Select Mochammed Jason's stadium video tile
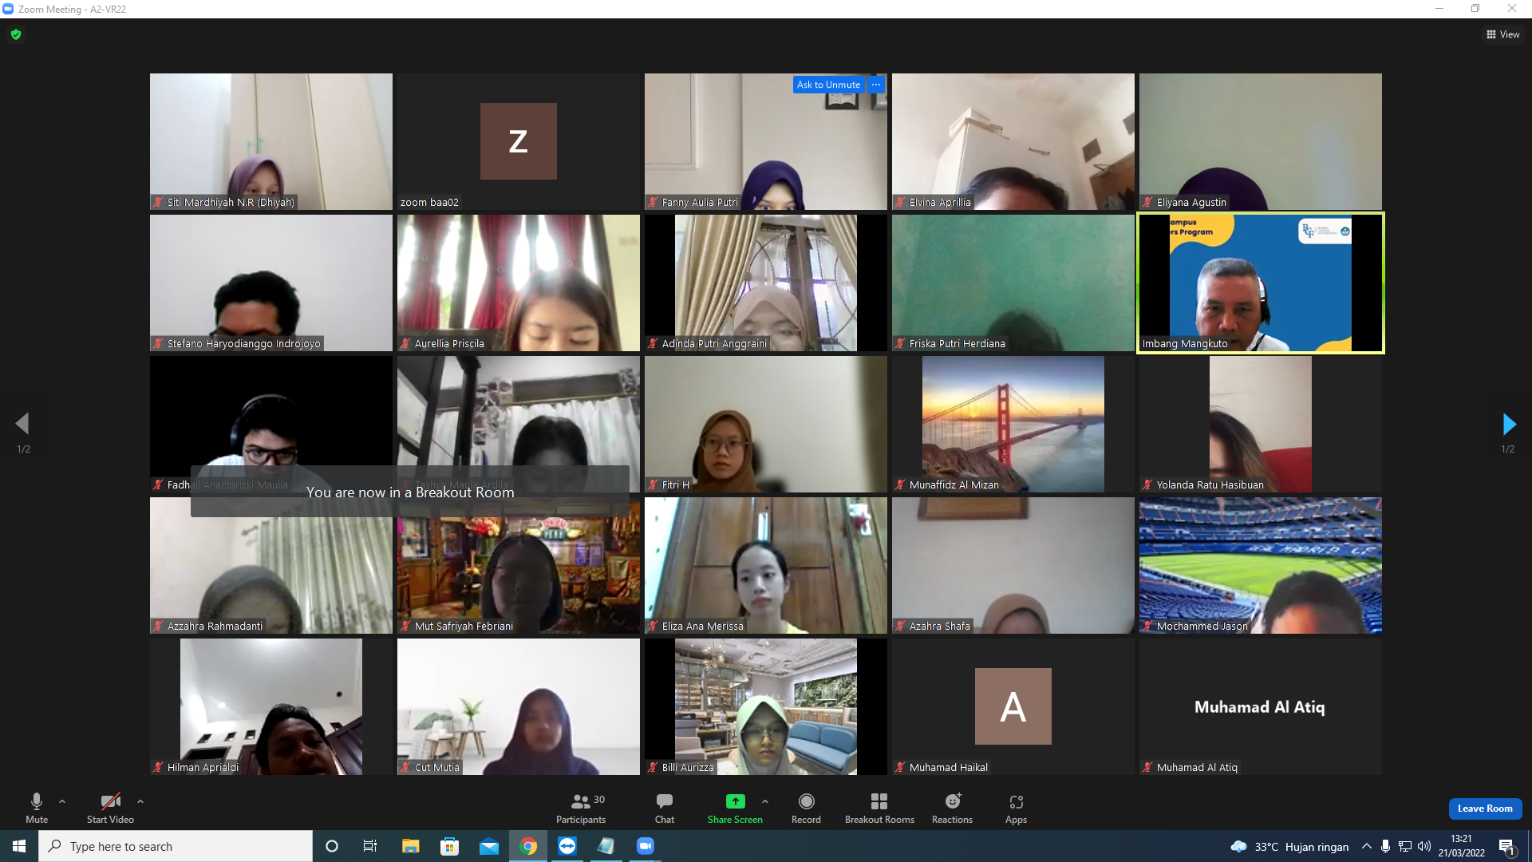 click(x=1261, y=565)
